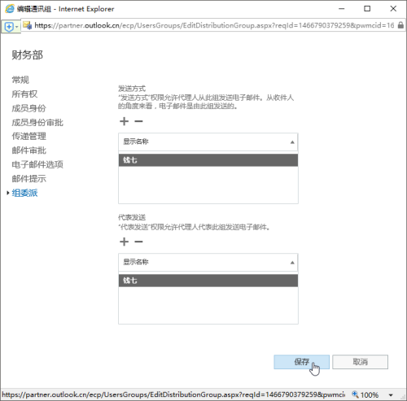Add a delegate under 代表发送

pos(124,242)
